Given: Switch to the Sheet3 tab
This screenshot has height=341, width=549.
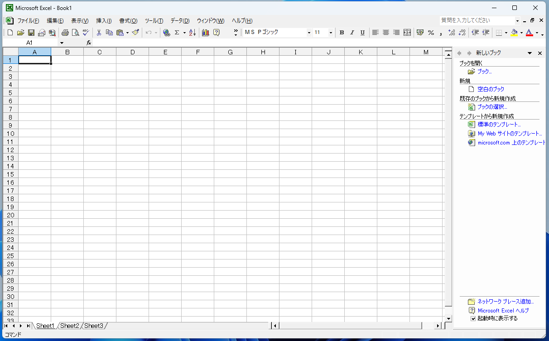Looking at the screenshot, I should pyautogui.click(x=94, y=326).
